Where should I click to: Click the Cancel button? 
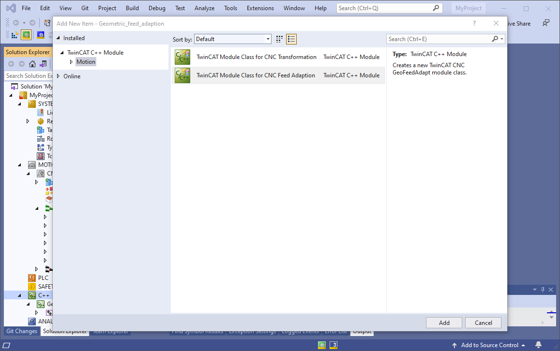point(483,323)
